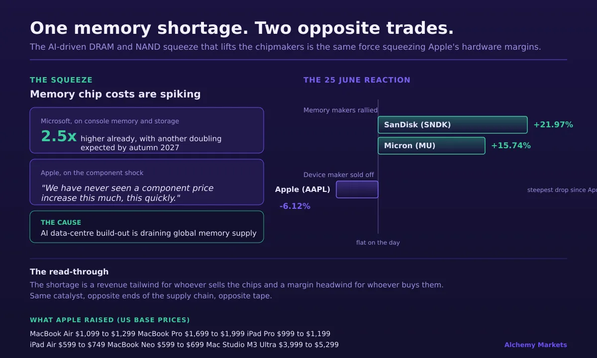
Task: Click the SanDisk (SNDK) bar
Action: click(453, 125)
